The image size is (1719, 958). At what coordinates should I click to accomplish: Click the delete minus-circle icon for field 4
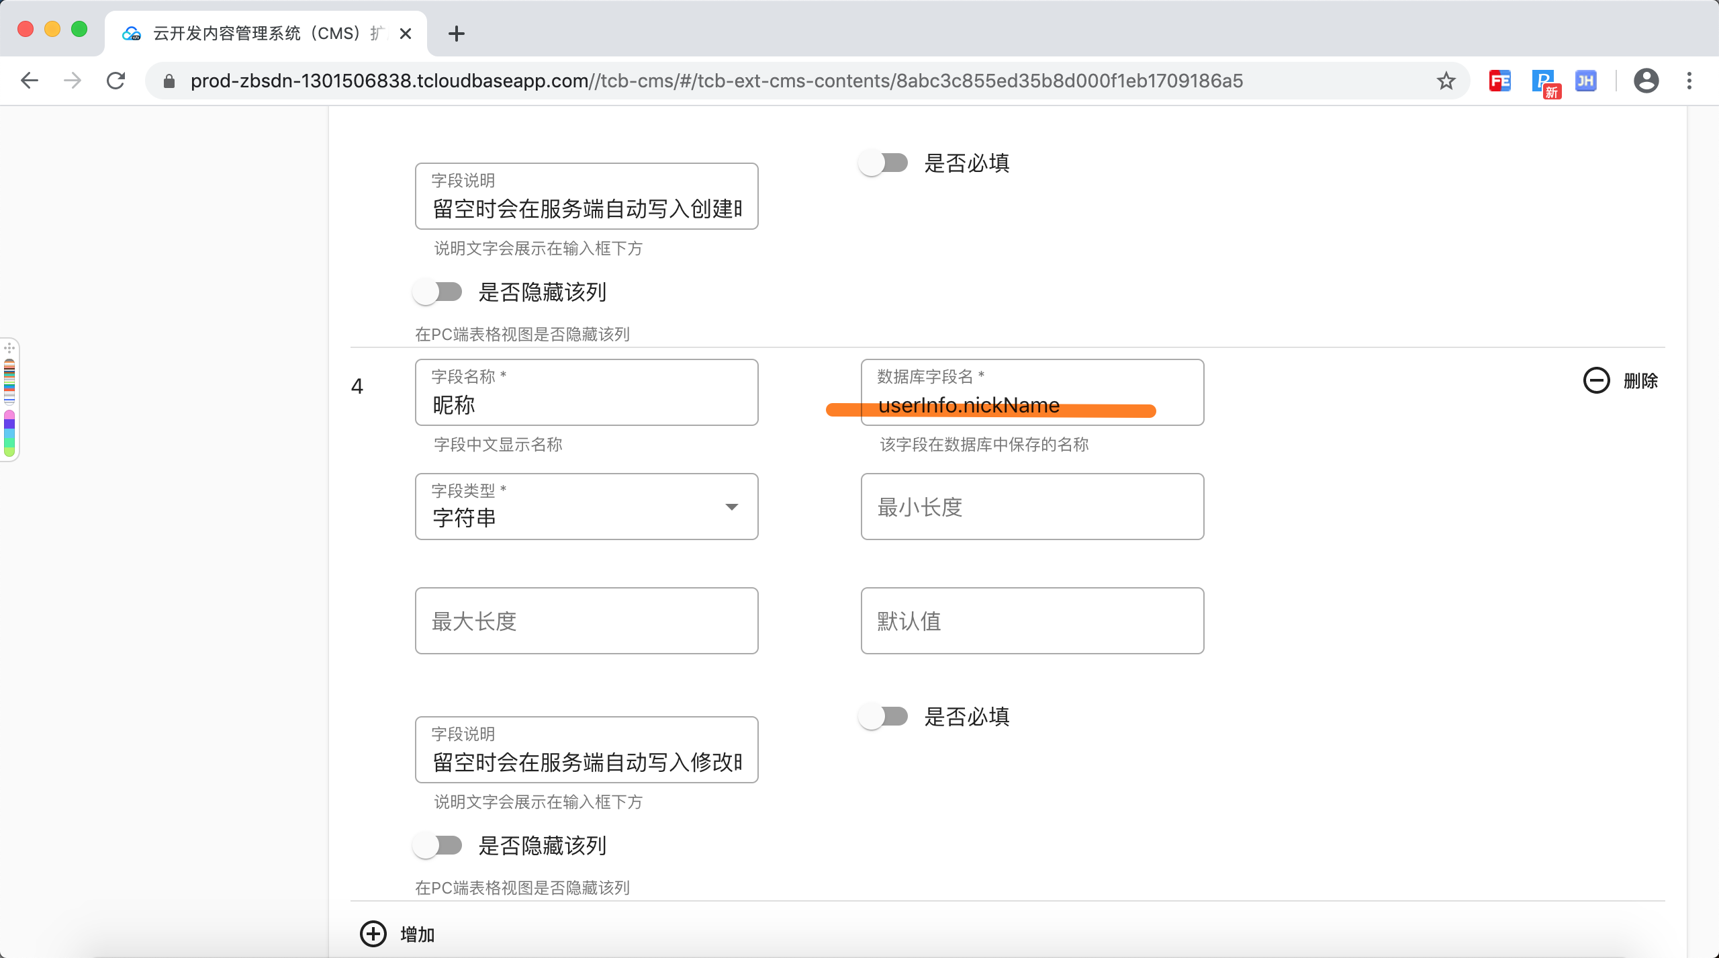pyautogui.click(x=1596, y=380)
